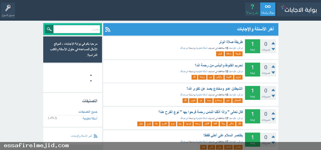Click author ابوعبدالله in first question meta
This screenshot has width=321, height=150.
click(185, 48)
